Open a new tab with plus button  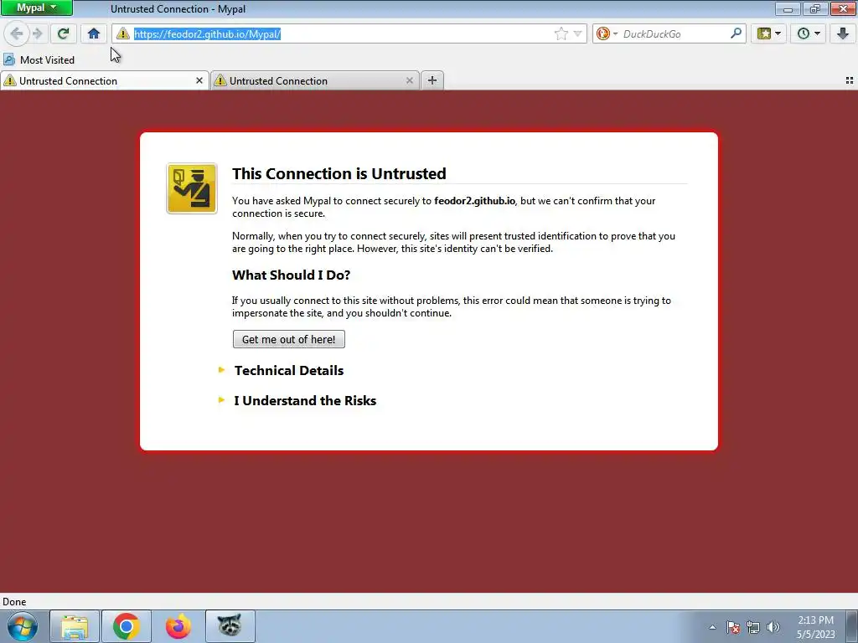tap(432, 81)
